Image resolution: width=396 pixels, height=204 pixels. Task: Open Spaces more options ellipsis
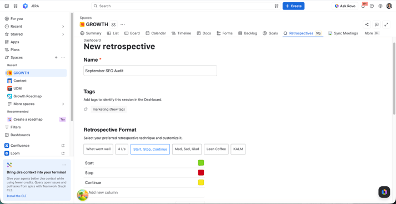click(63, 58)
